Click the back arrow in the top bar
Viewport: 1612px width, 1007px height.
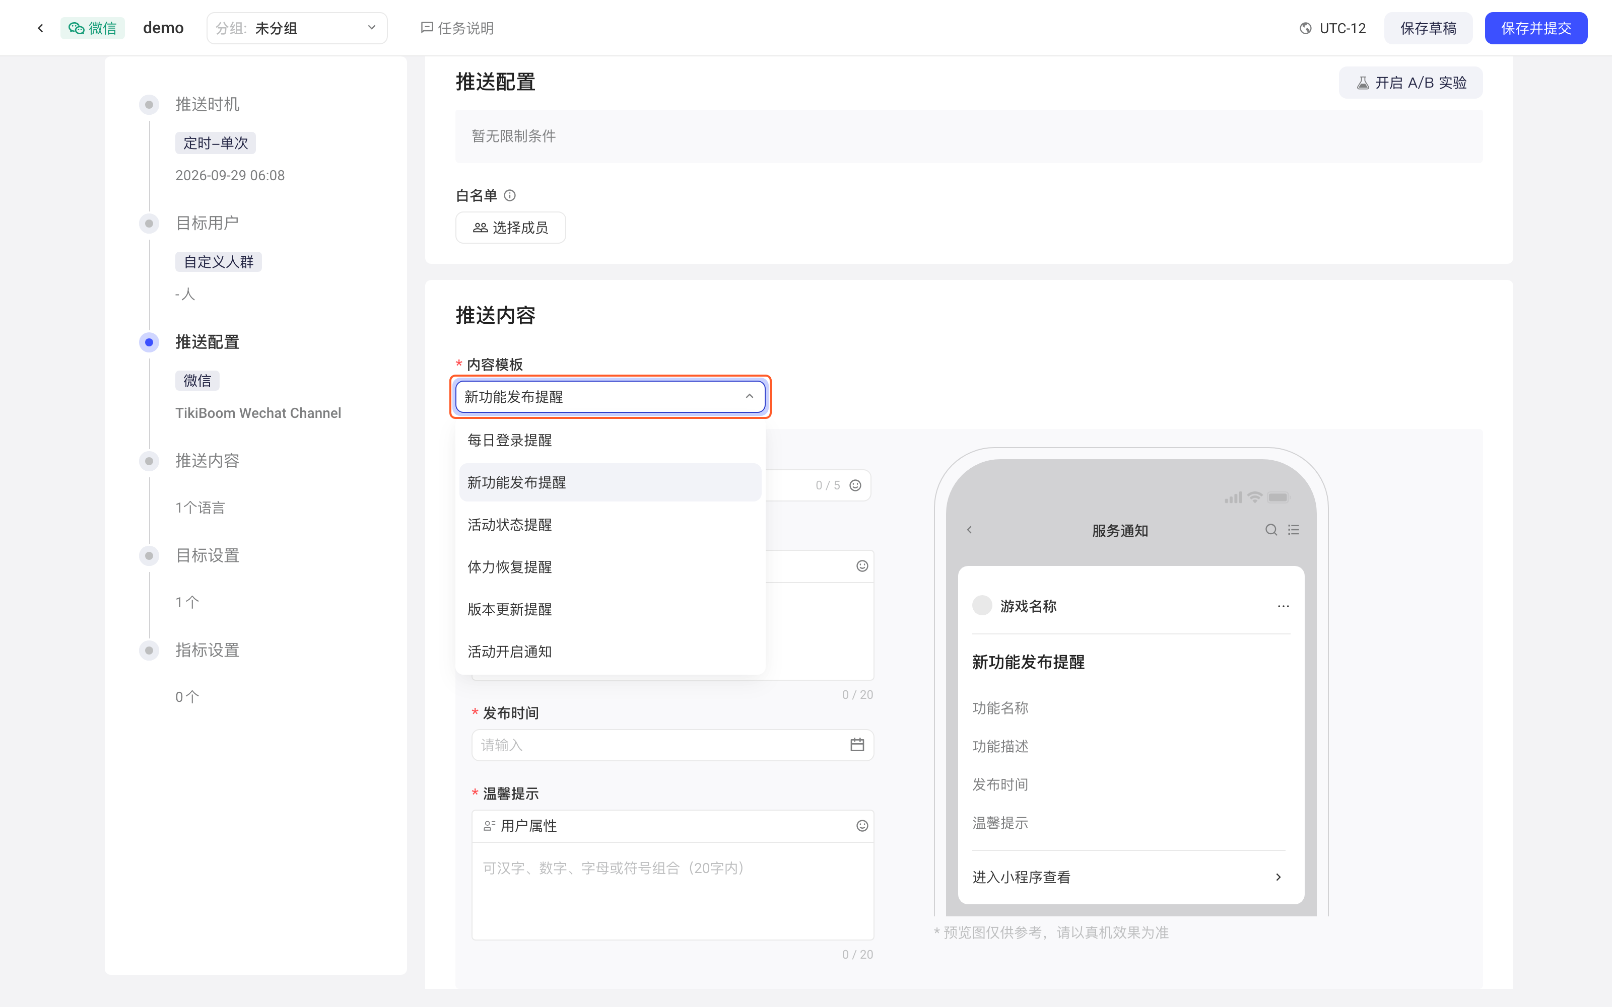point(41,28)
